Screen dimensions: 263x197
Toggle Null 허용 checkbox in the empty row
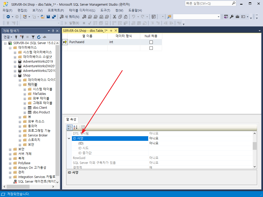151,48
